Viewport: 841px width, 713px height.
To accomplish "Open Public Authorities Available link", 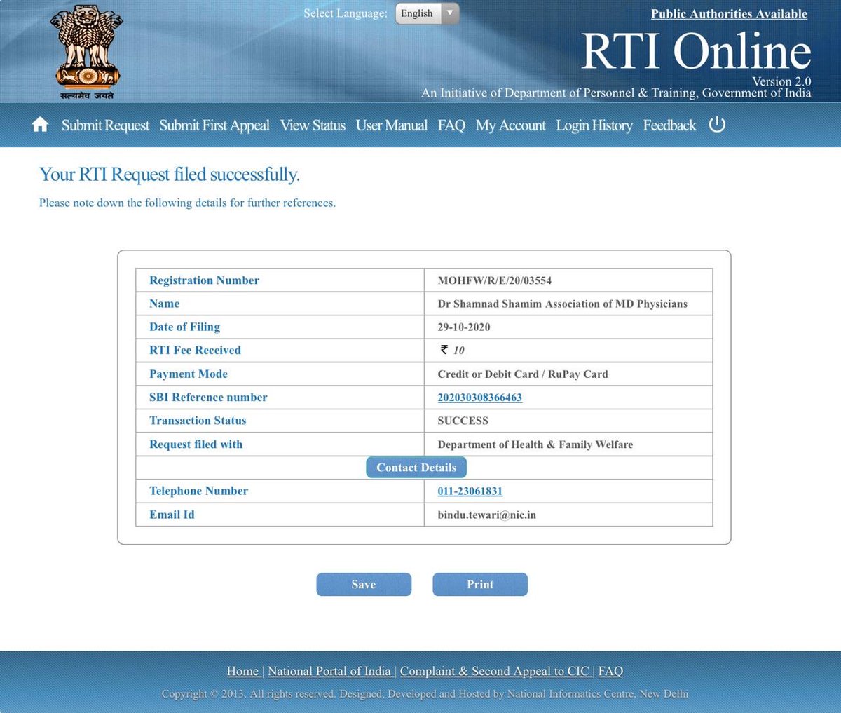I will 729,14.
